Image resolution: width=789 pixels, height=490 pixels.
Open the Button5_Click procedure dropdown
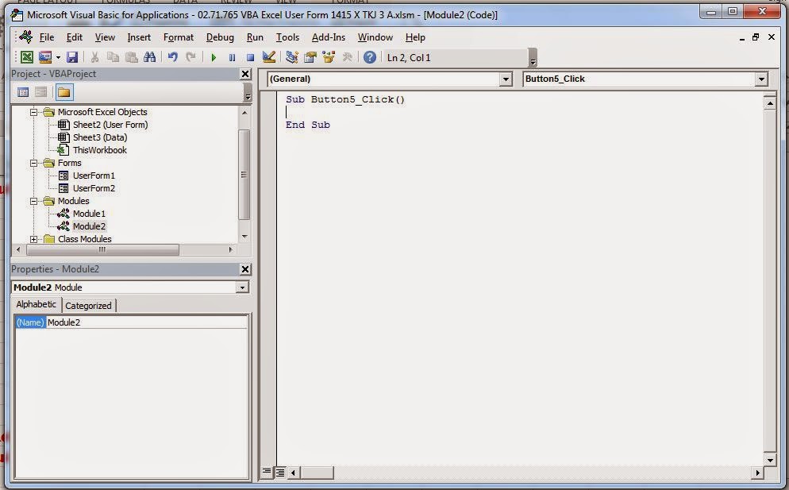[x=760, y=79]
